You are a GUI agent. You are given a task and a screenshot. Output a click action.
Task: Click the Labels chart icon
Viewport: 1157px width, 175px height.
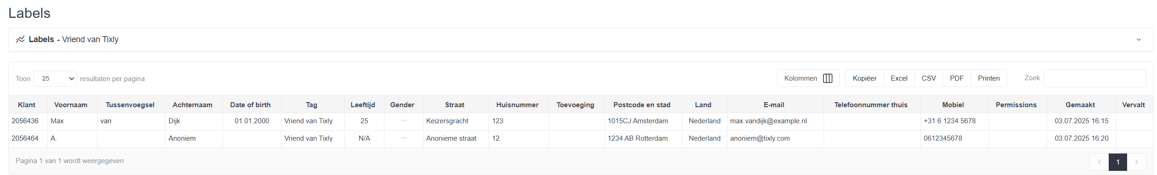tap(20, 39)
